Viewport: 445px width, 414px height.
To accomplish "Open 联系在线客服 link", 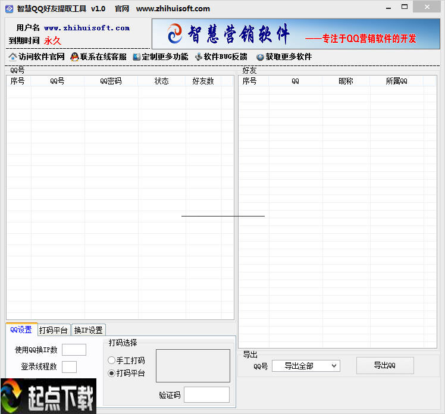I will pos(104,57).
